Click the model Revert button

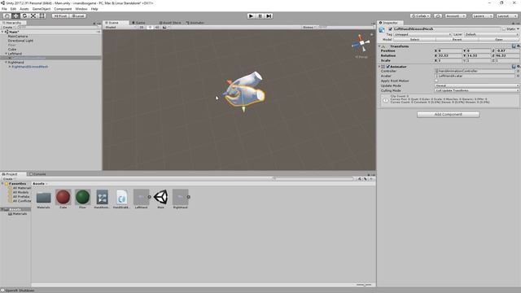click(x=457, y=40)
